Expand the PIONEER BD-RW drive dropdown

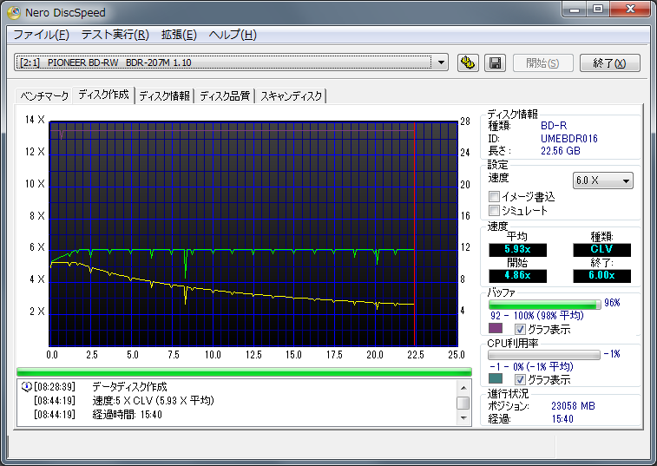click(x=441, y=62)
